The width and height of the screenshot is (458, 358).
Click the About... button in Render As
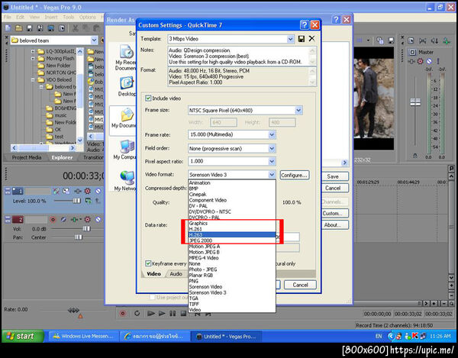coord(335,224)
